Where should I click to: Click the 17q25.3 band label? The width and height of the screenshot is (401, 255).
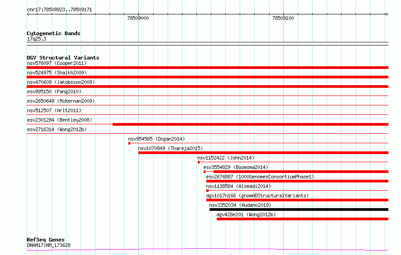pos(36,39)
